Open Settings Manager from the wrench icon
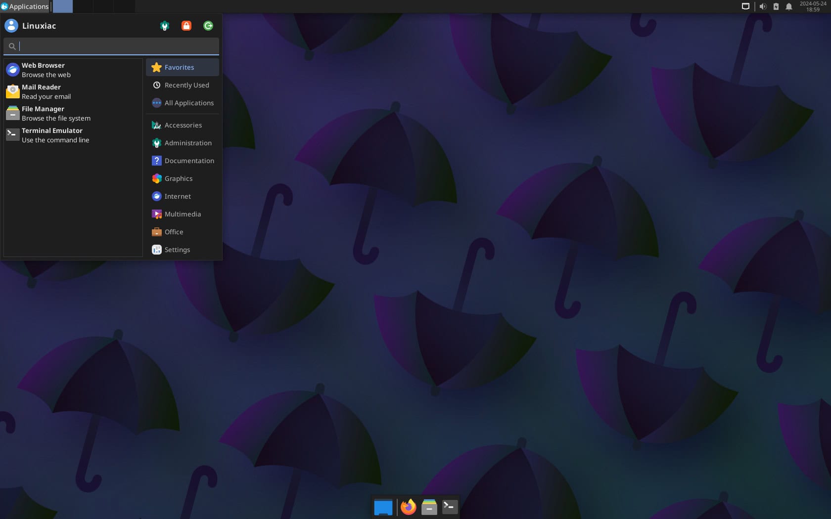The image size is (831, 519). (164, 25)
